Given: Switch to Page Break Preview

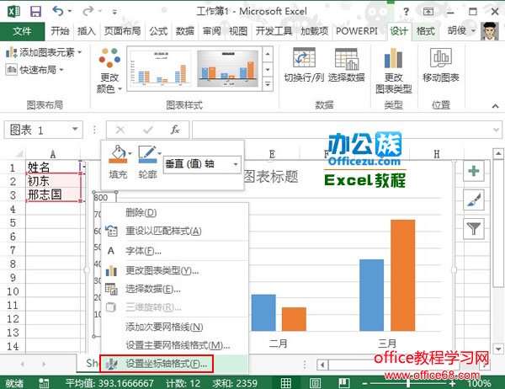Looking at the screenshot, I should [343, 383].
